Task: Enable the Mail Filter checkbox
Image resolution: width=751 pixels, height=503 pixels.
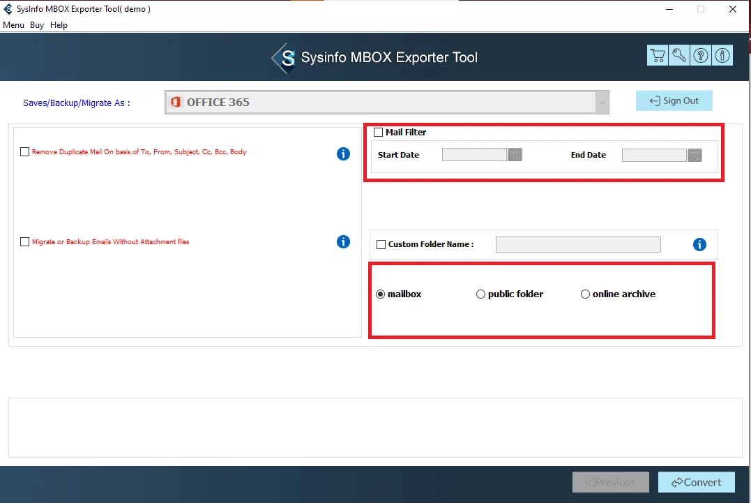Action: pos(379,133)
